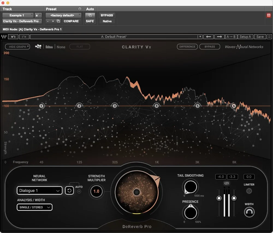The width and height of the screenshot is (273, 233).
Task: Click the previous preset minus button
Action: pos(48,21)
